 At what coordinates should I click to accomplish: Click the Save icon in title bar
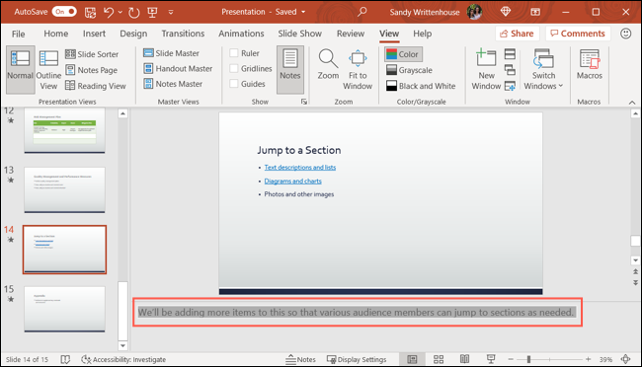90,12
